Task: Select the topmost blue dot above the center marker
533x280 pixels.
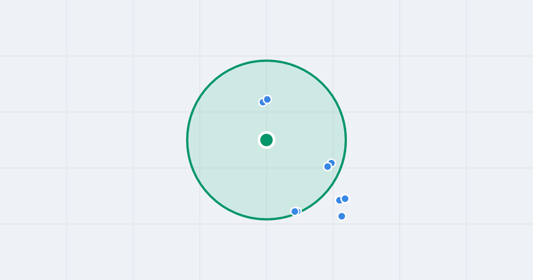Action: pyautogui.click(x=267, y=99)
